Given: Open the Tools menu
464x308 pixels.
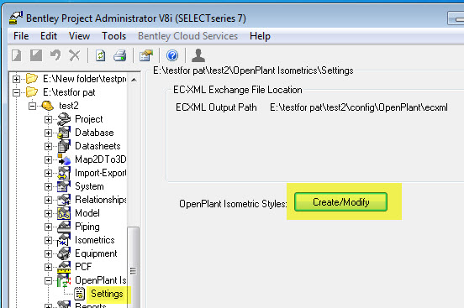Looking at the screenshot, I should coord(114,36).
